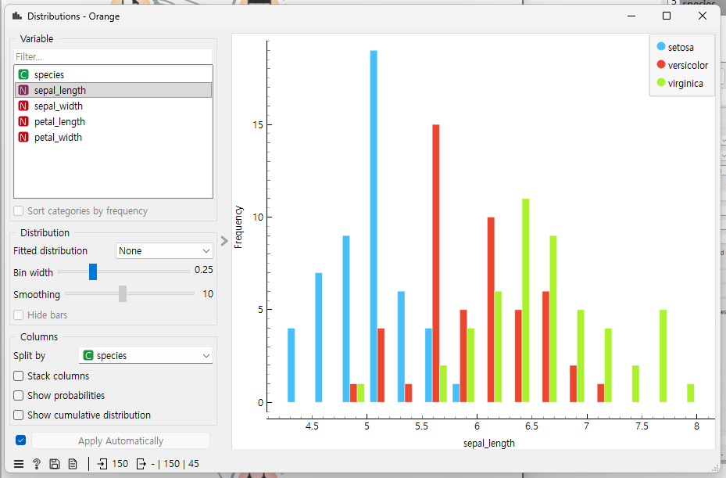Click the N icon beside sepal_width
This screenshot has width=726, height=478.
[x=23, y=106]
